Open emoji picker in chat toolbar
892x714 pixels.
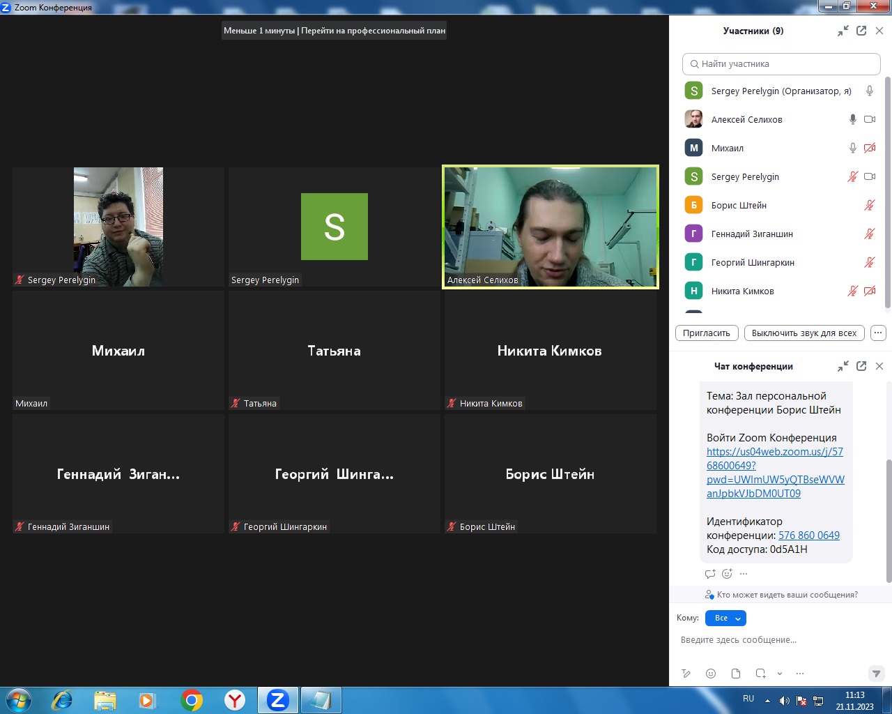(711, 674)
